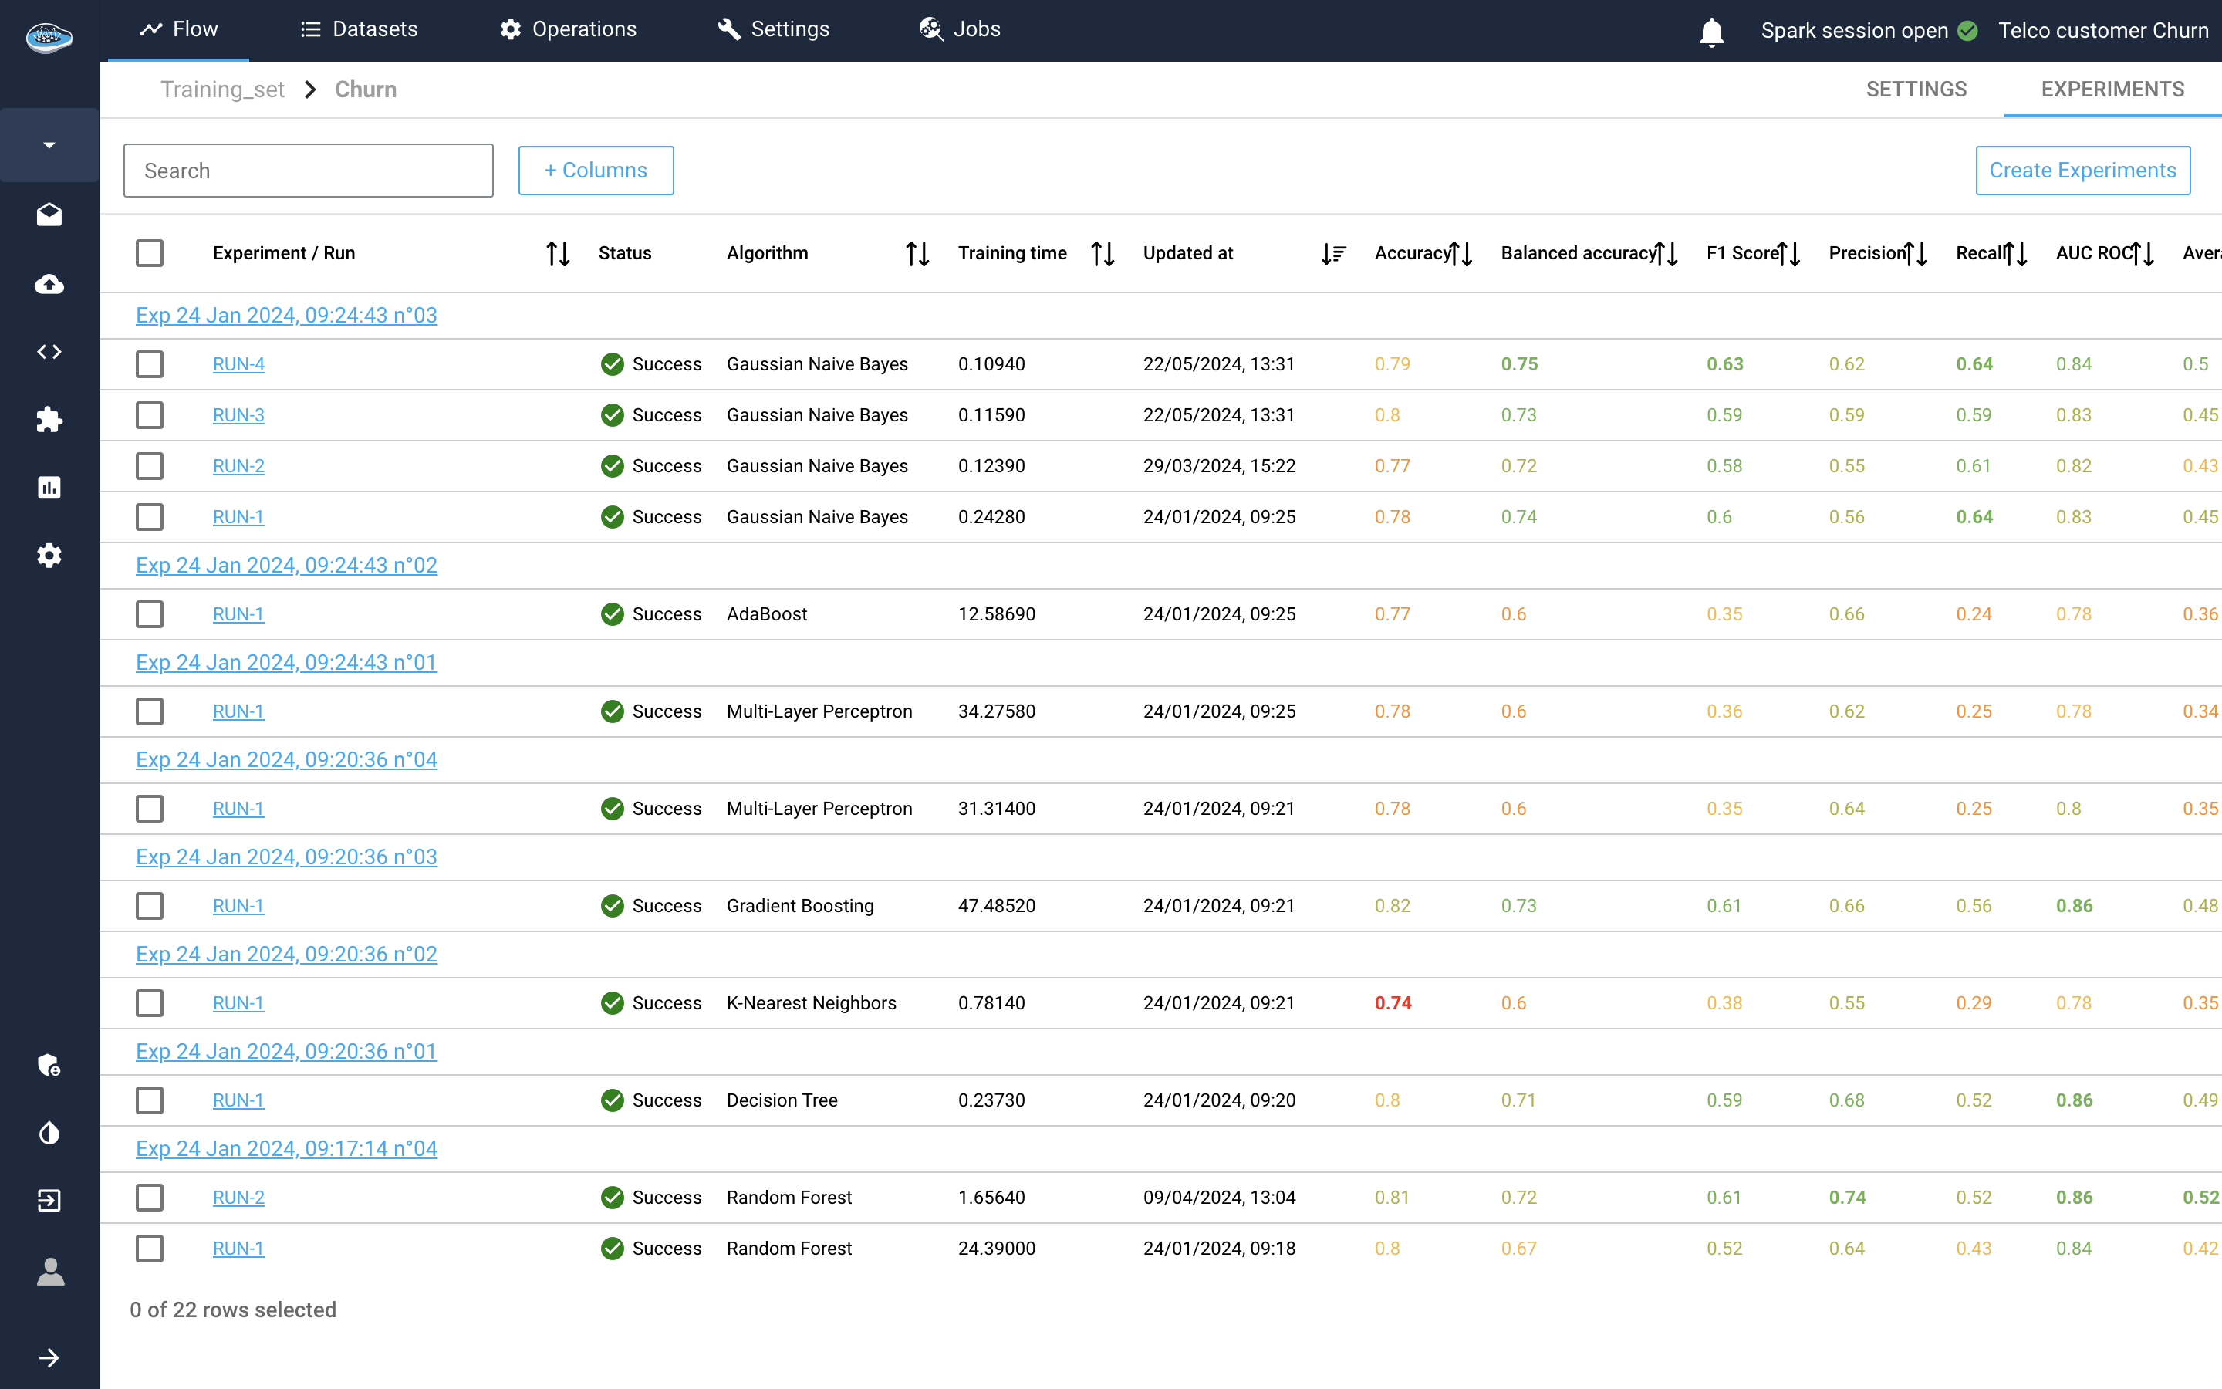This screenshot has height=1389, width=2222.
Task: Switch to the SETTINGS tab
Action: (1916, 89)
